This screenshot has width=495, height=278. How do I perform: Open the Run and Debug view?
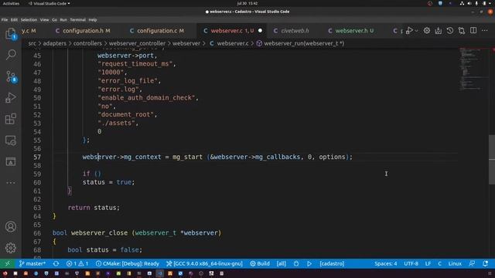tap(11, 98)
